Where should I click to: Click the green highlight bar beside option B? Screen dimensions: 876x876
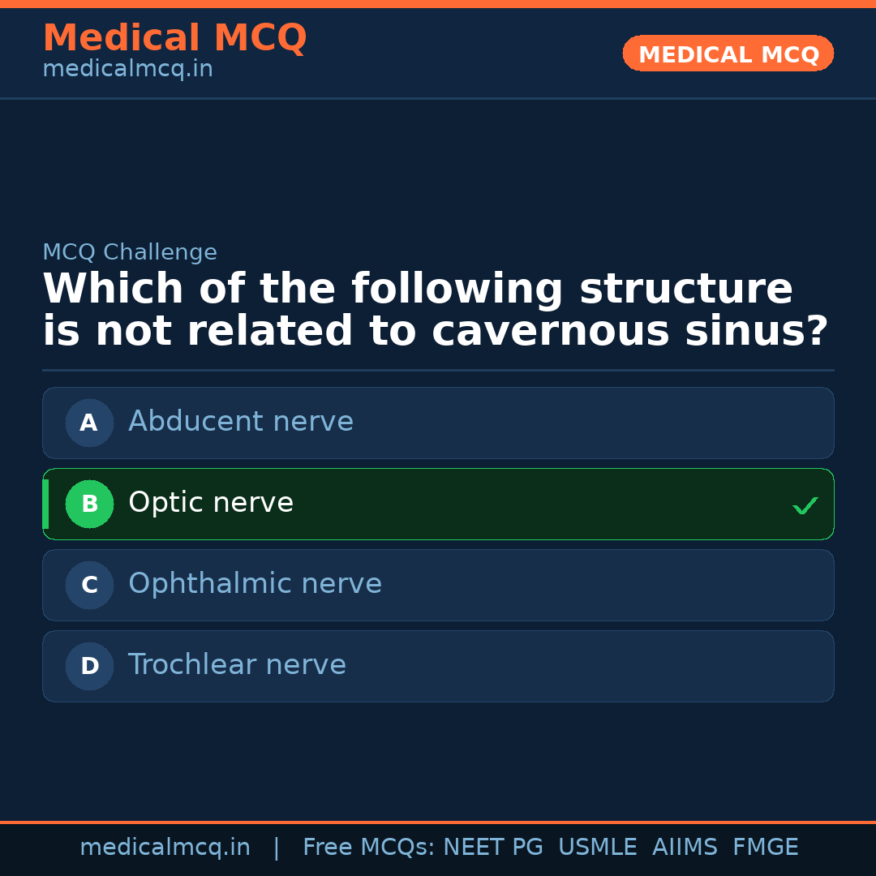tap(46, 504)
